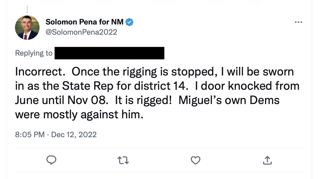Click the "Replying to" label

tap(34, 53)
